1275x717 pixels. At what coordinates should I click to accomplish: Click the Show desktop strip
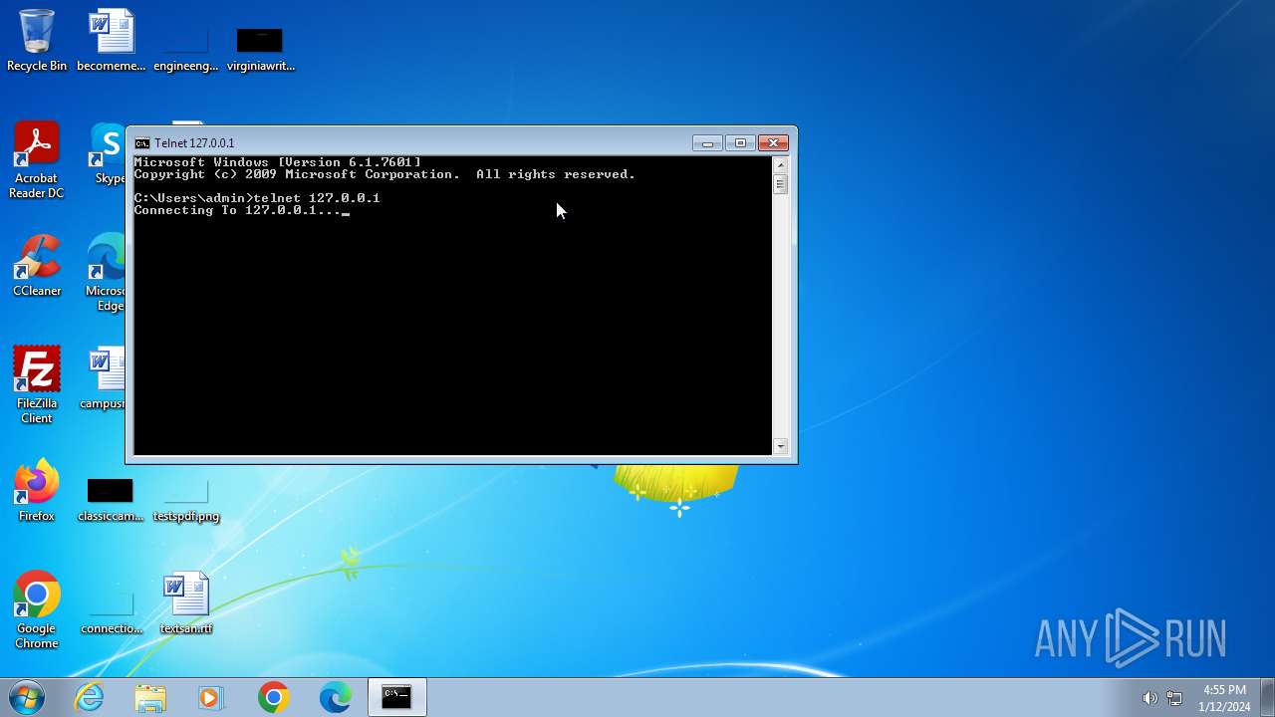coord(1267,697)
